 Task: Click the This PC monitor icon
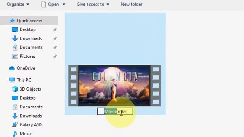pos(12,80)
